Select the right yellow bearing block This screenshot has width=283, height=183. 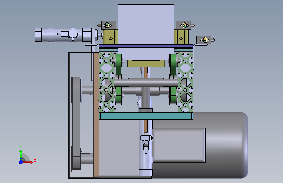click(181, 37)
